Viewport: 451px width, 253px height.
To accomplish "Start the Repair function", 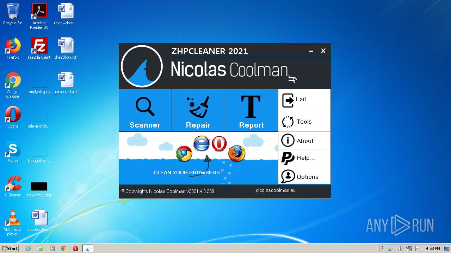I will click(x=198, y=110).
